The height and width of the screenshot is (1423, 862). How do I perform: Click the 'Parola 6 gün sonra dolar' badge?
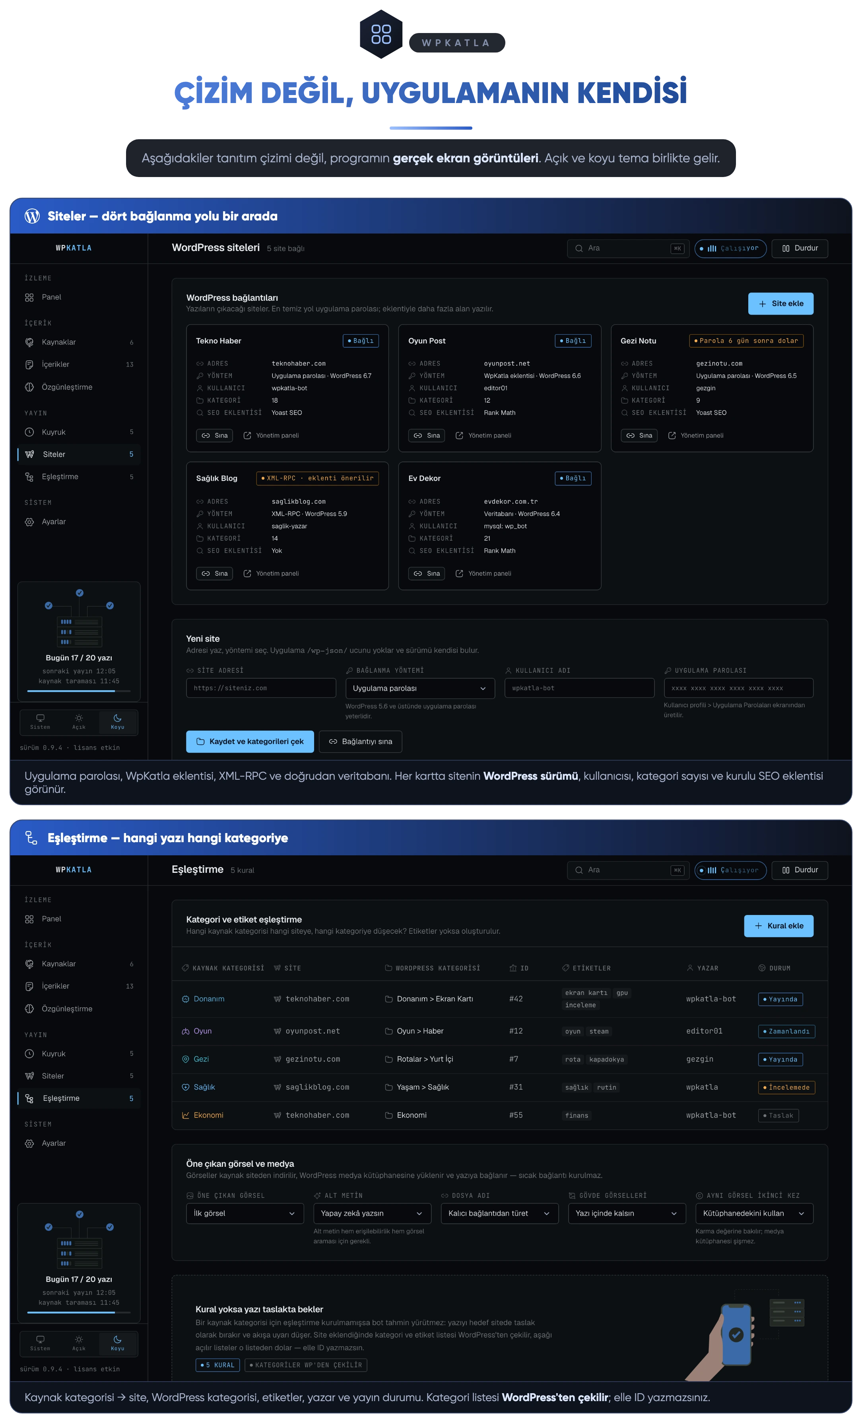pos(746,341)
